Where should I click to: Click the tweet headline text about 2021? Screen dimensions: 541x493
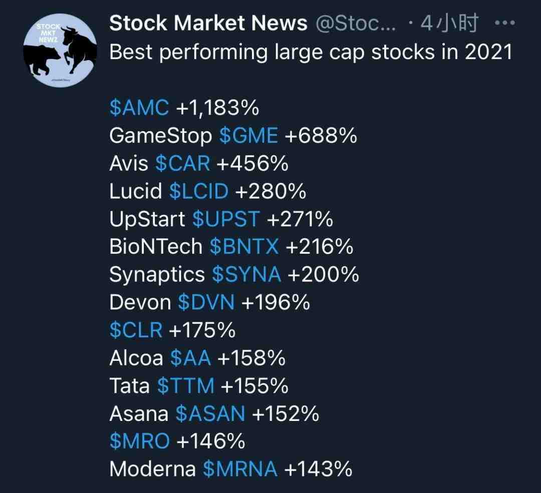(x=311, y=53)
